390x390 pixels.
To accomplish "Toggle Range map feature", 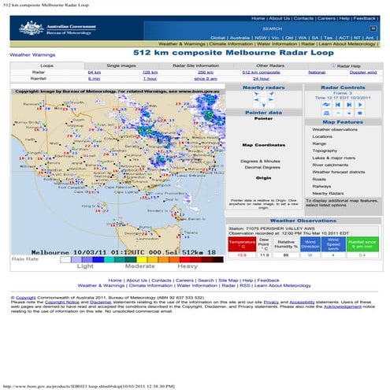I will point(319,143).
